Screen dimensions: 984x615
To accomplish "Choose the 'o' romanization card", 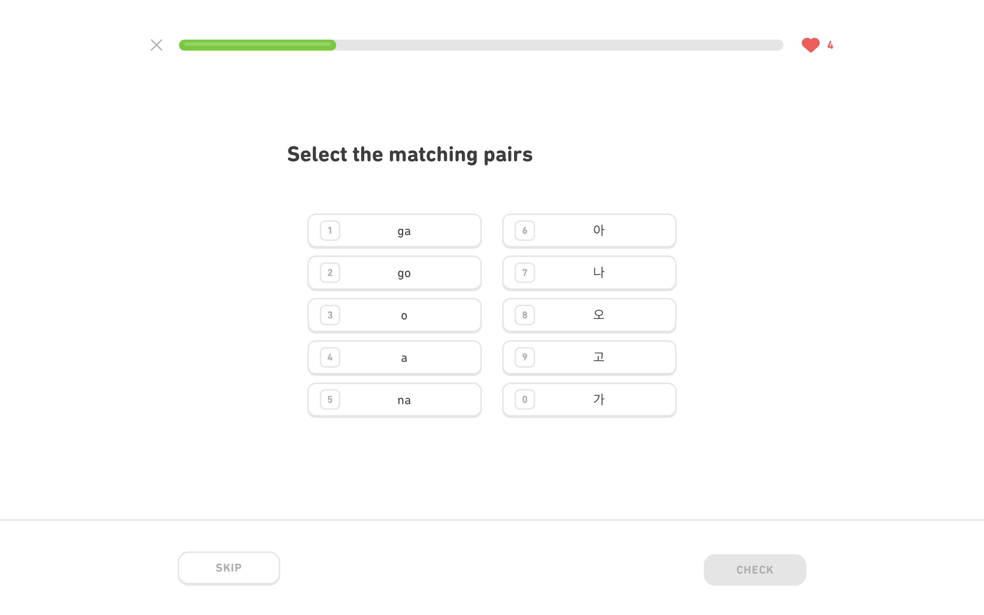I will pos(394,315).
